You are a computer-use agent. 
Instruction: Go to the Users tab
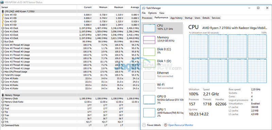(x=198, y=18)
